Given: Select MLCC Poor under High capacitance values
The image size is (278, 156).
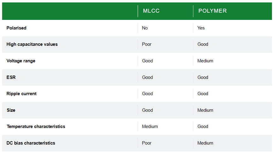Looking at the screenshot, I should click(147, 44).
